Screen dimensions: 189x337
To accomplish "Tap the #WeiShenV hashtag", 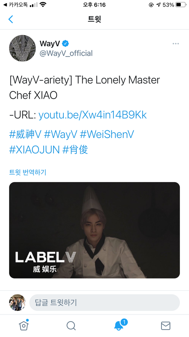I will point(107,134).
